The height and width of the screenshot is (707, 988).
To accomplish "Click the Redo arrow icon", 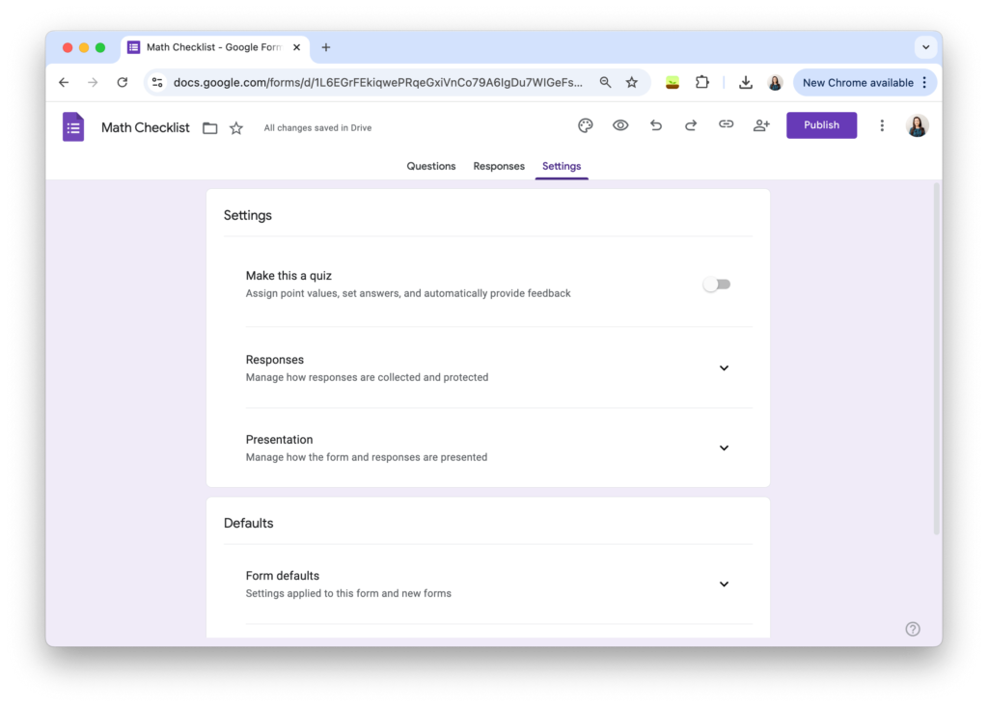I will point(691,125).
